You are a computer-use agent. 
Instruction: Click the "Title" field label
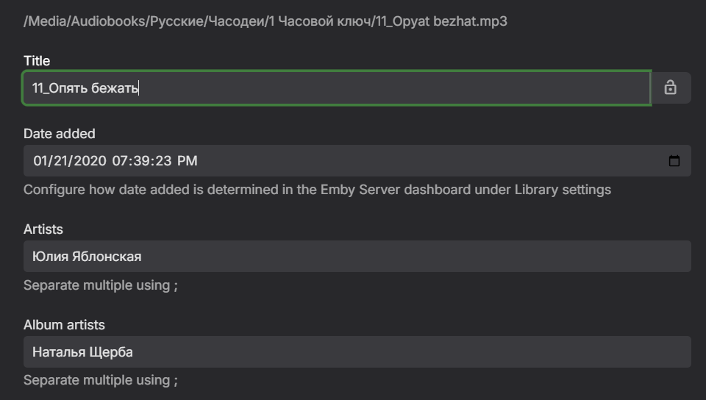[37, 61]
